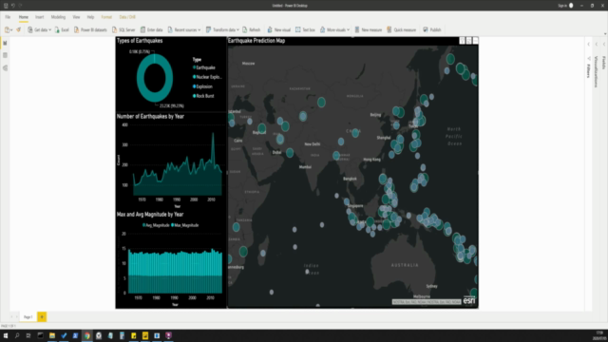Switch to the Home ribbon tab
This screenshot has height=342, width=608.
click(23, 17)
